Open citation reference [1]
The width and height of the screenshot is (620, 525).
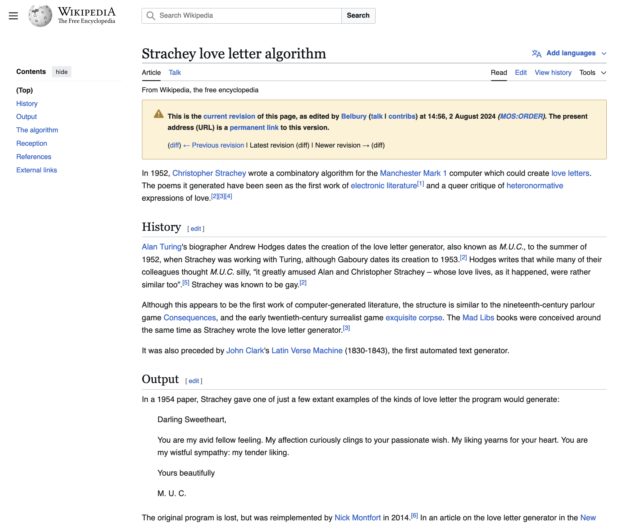tap(421, 184)
